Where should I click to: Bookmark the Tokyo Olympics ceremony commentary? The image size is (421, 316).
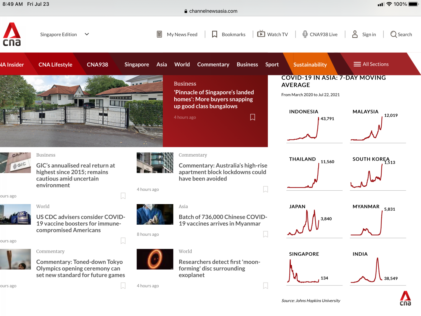123,286
